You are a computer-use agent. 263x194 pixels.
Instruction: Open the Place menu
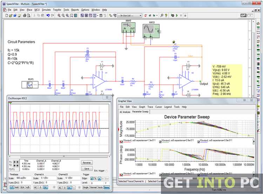[x=29, y=10]
